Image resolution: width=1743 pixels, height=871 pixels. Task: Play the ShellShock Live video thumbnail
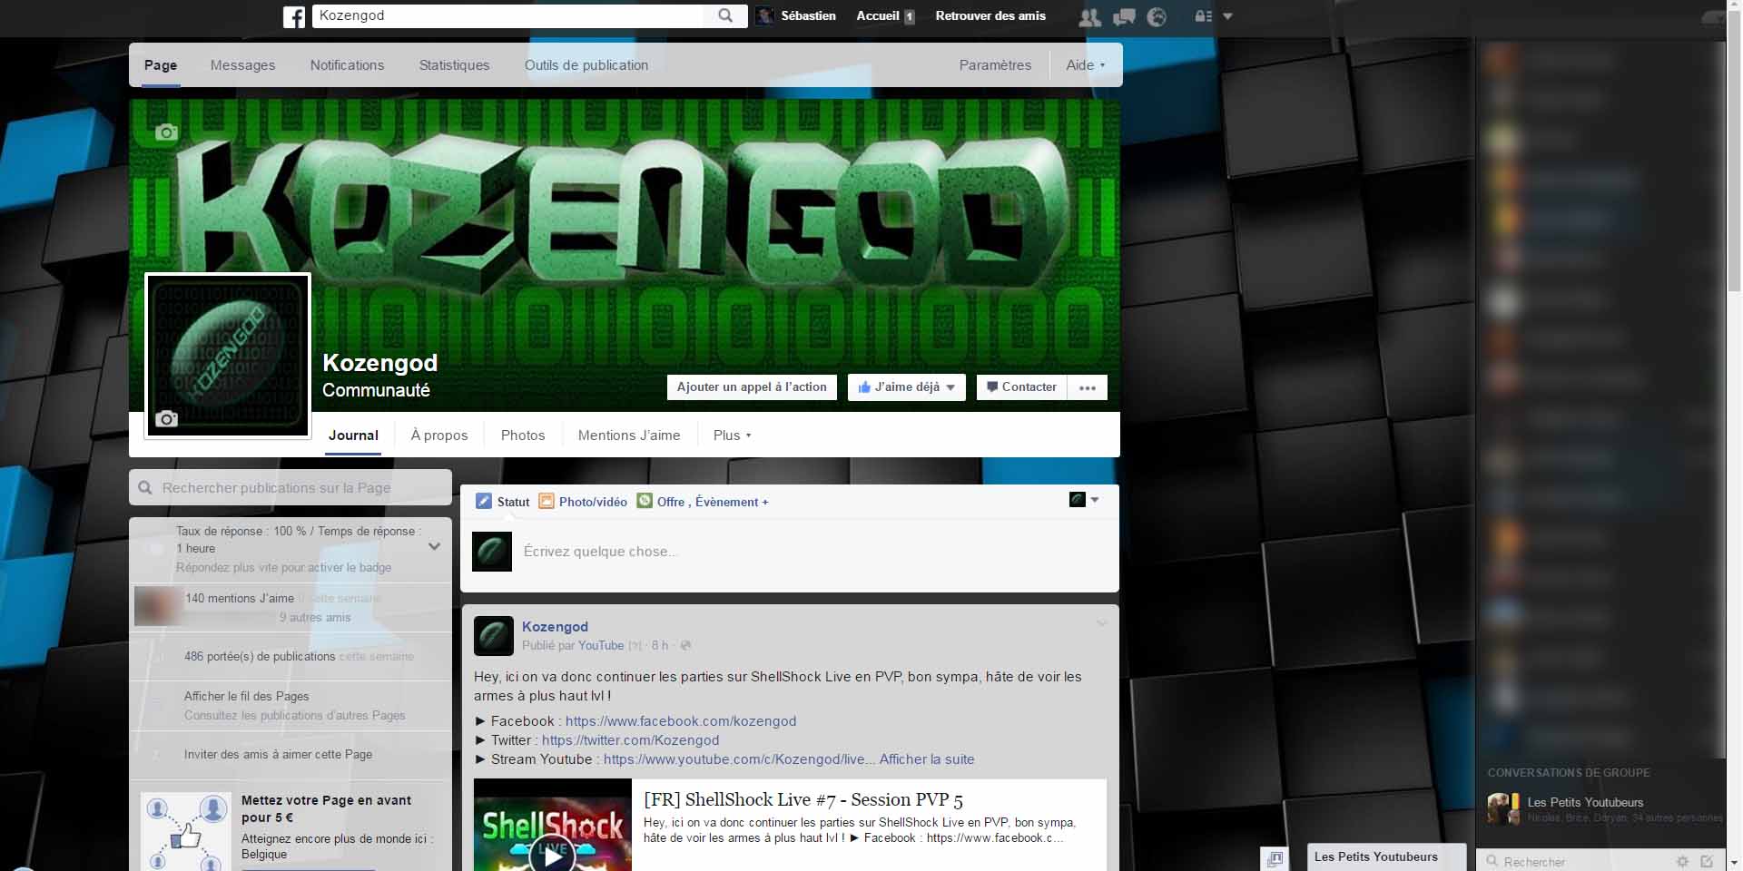(553, 855)
